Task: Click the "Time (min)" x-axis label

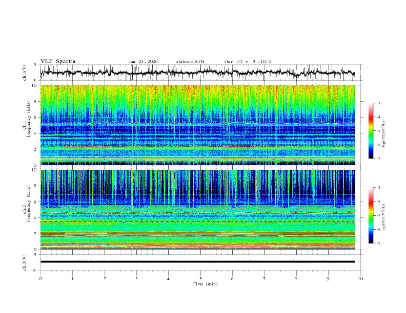Action: pyautogui.click(x=205, y=284)
